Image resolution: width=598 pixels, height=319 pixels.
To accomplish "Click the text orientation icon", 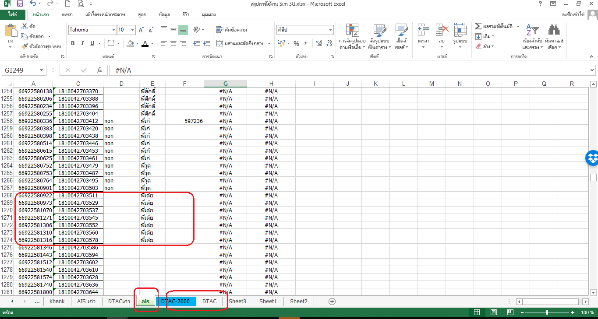I will click(197, 30).
